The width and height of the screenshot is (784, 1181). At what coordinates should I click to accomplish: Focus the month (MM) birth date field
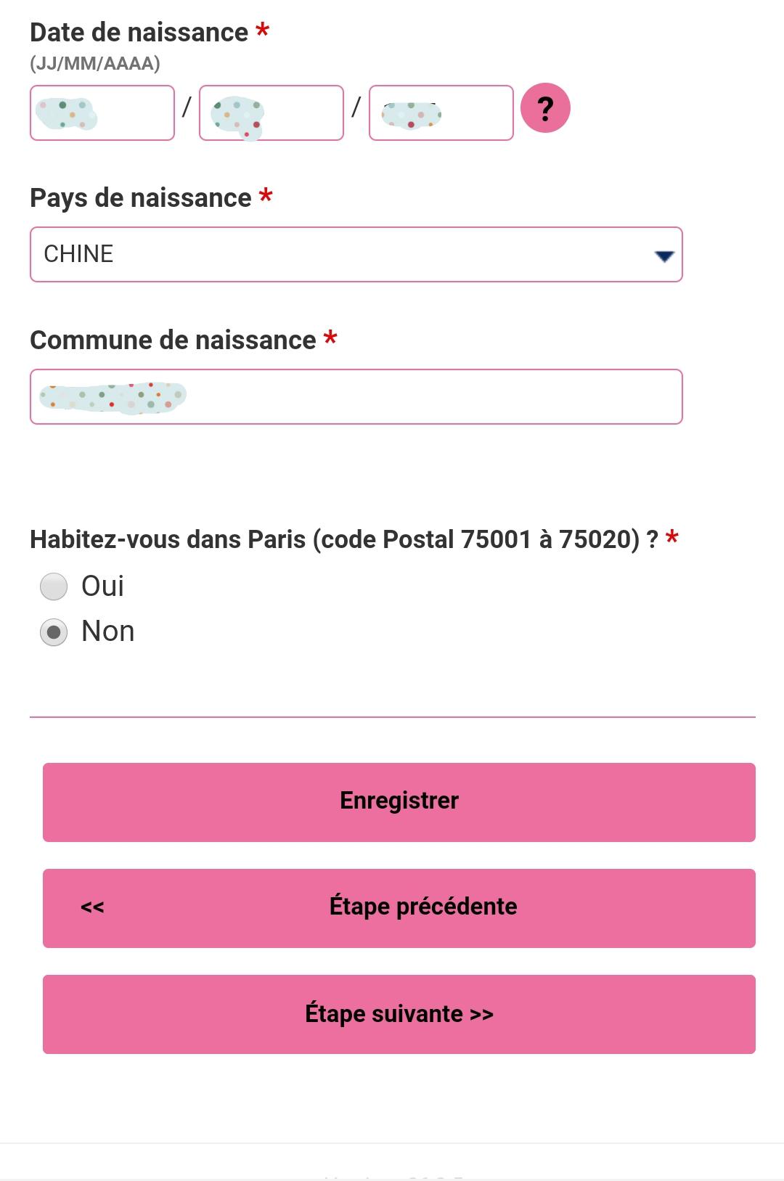(271, 113)
